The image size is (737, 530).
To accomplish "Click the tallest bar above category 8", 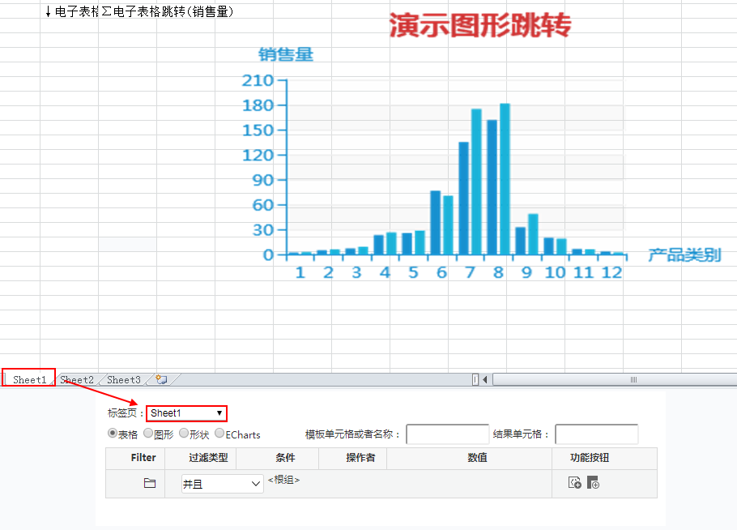I will click(x=505, y=179).
